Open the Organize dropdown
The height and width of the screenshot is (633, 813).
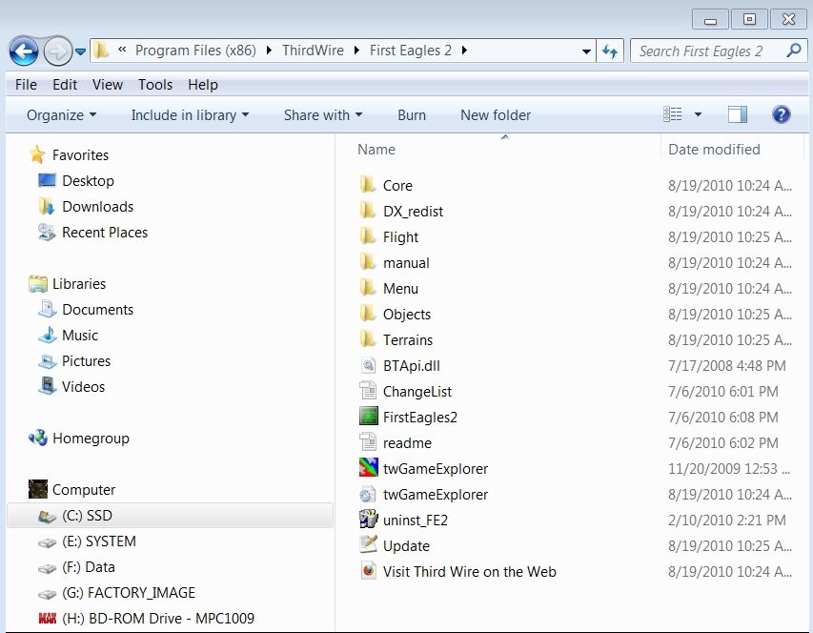(61, 115)
